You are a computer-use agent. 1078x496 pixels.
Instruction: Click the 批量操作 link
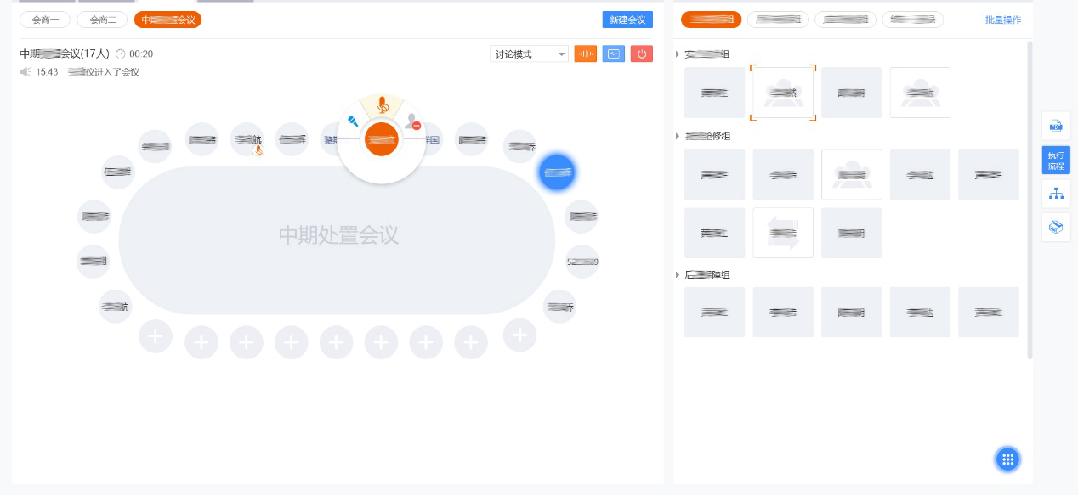1003,20
